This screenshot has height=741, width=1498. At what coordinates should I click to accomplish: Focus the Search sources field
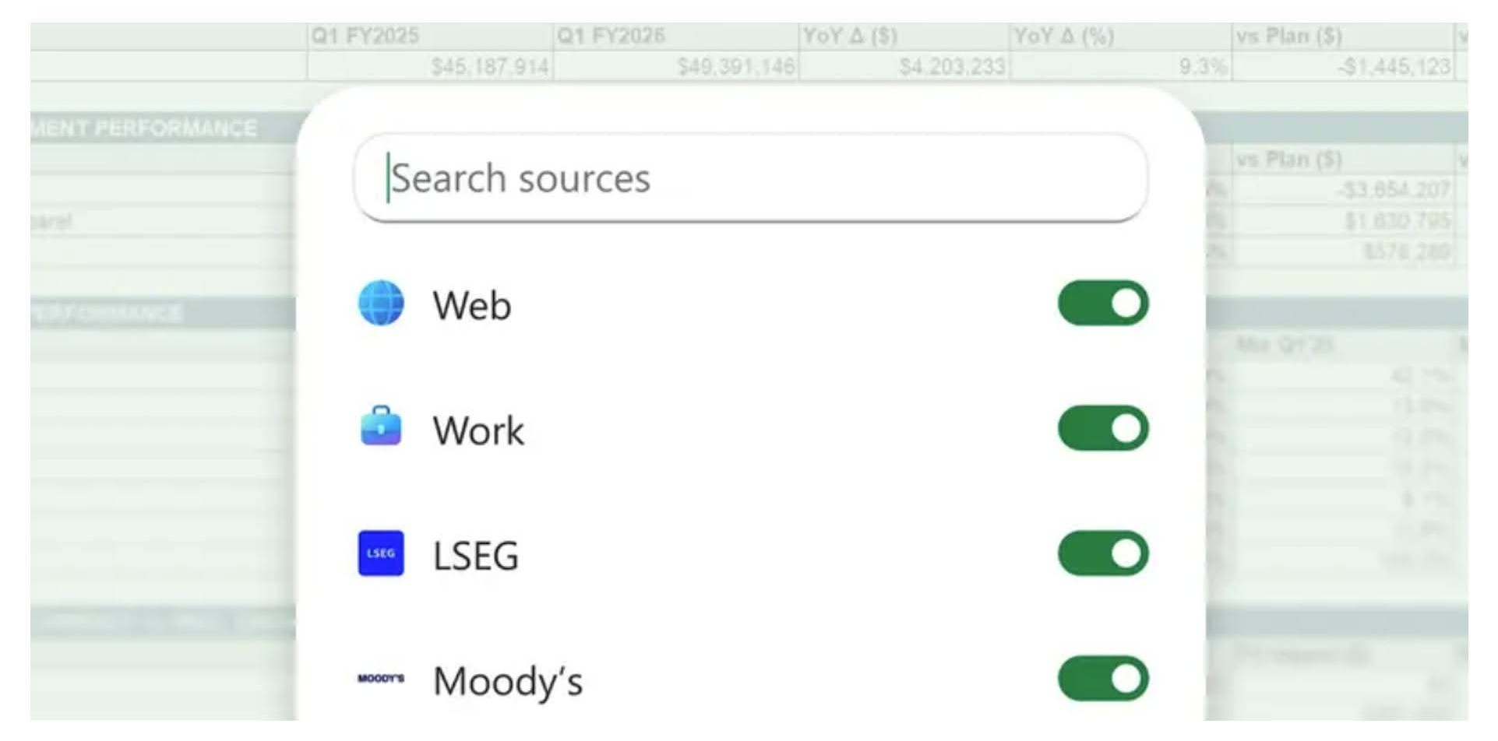point(751,178)
